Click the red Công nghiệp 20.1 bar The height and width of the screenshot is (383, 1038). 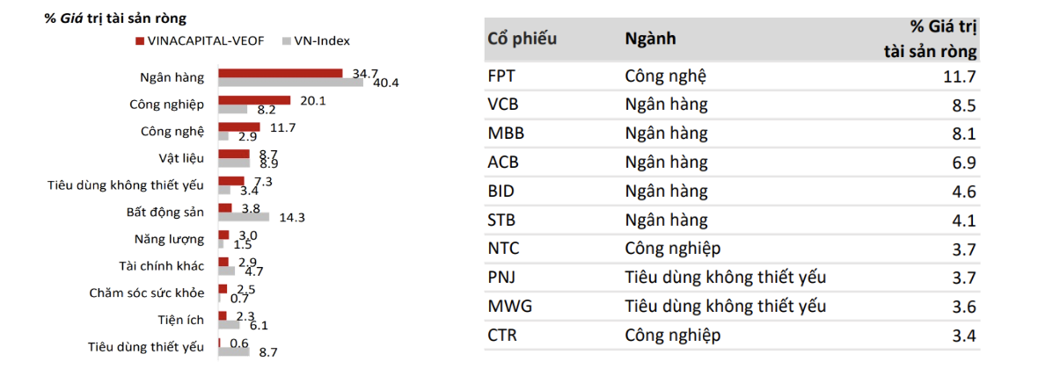point(254,100)
